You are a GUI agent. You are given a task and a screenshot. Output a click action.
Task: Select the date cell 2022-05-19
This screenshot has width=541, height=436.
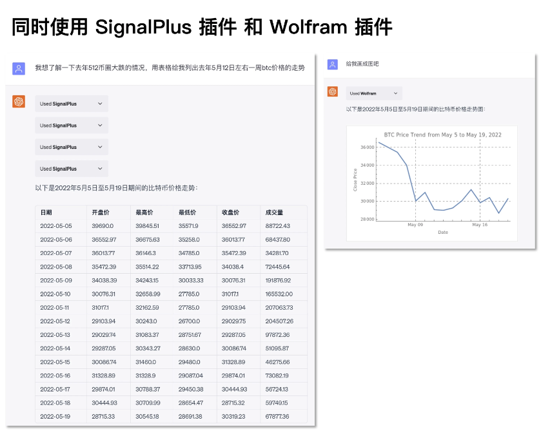(x=55, y=417)
